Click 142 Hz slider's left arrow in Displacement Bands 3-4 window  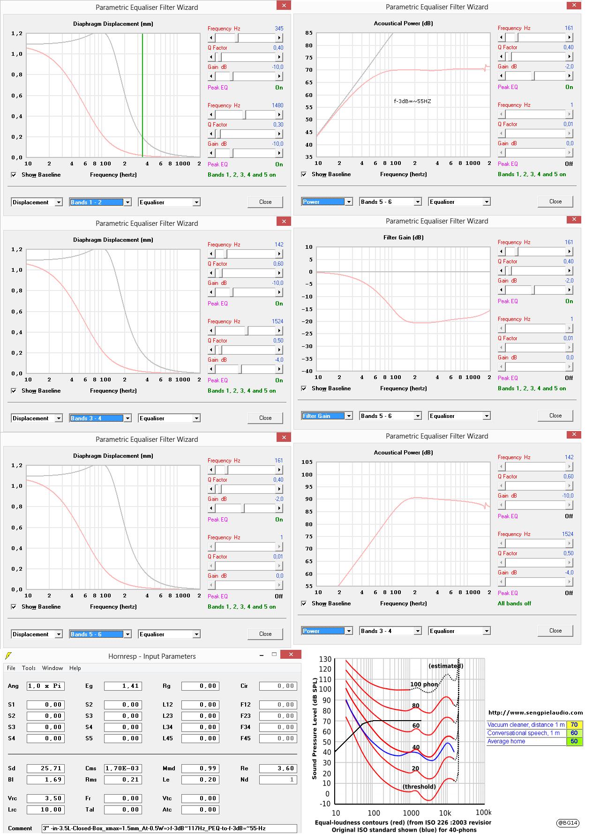tap(211, 254)
